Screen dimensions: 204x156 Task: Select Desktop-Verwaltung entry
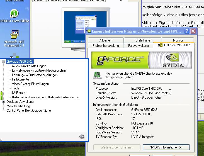(20, 102)
